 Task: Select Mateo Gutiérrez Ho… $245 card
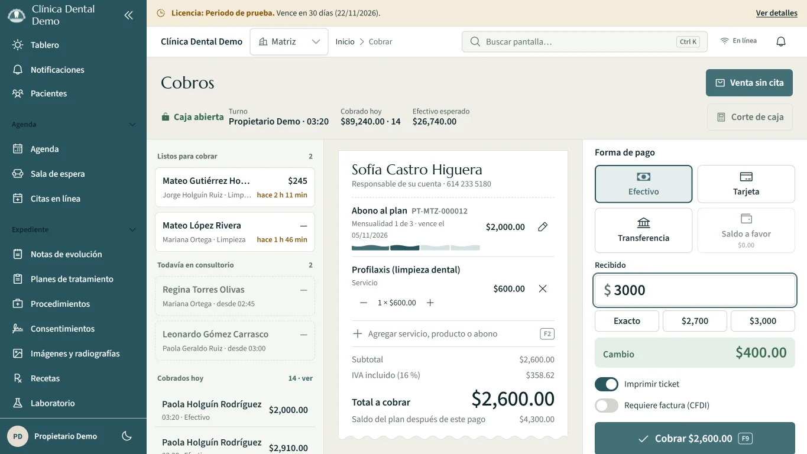(x=235, y=187)
